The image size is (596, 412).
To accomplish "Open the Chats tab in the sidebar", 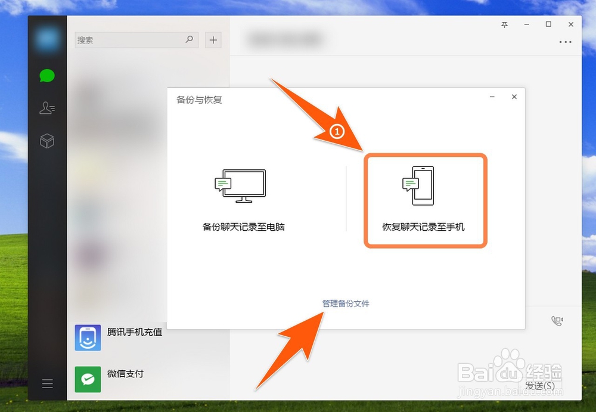I will (47, 76).
